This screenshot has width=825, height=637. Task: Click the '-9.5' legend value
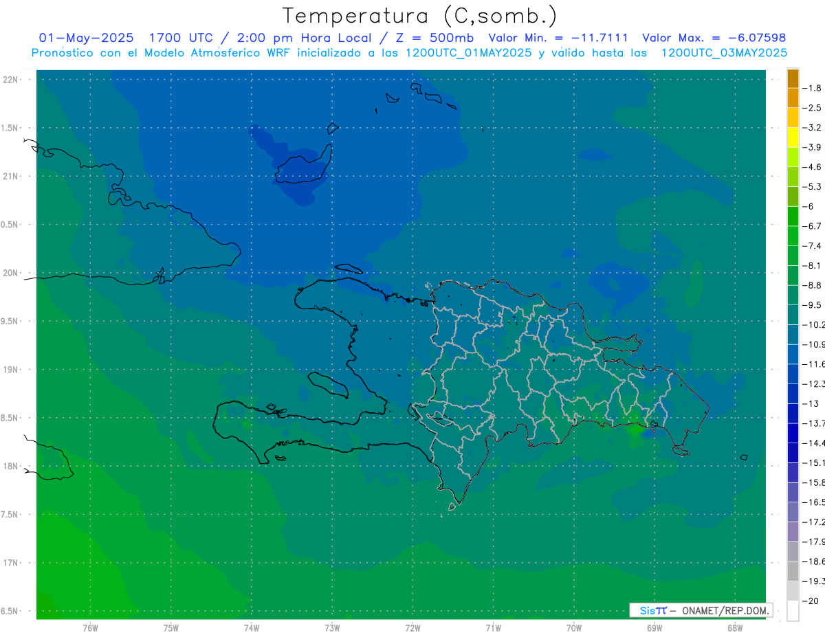click(812, 305)
